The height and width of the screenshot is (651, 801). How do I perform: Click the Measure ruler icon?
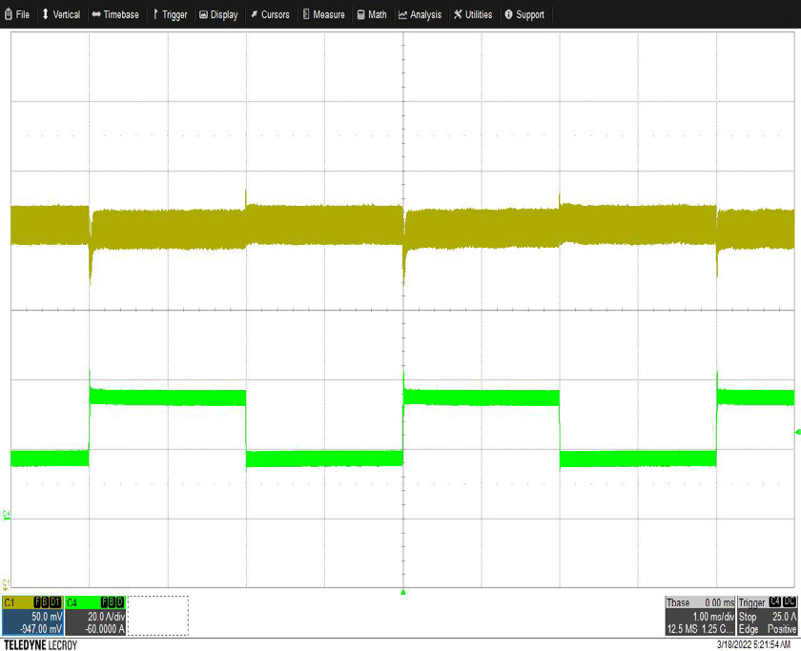pos(306,14)
